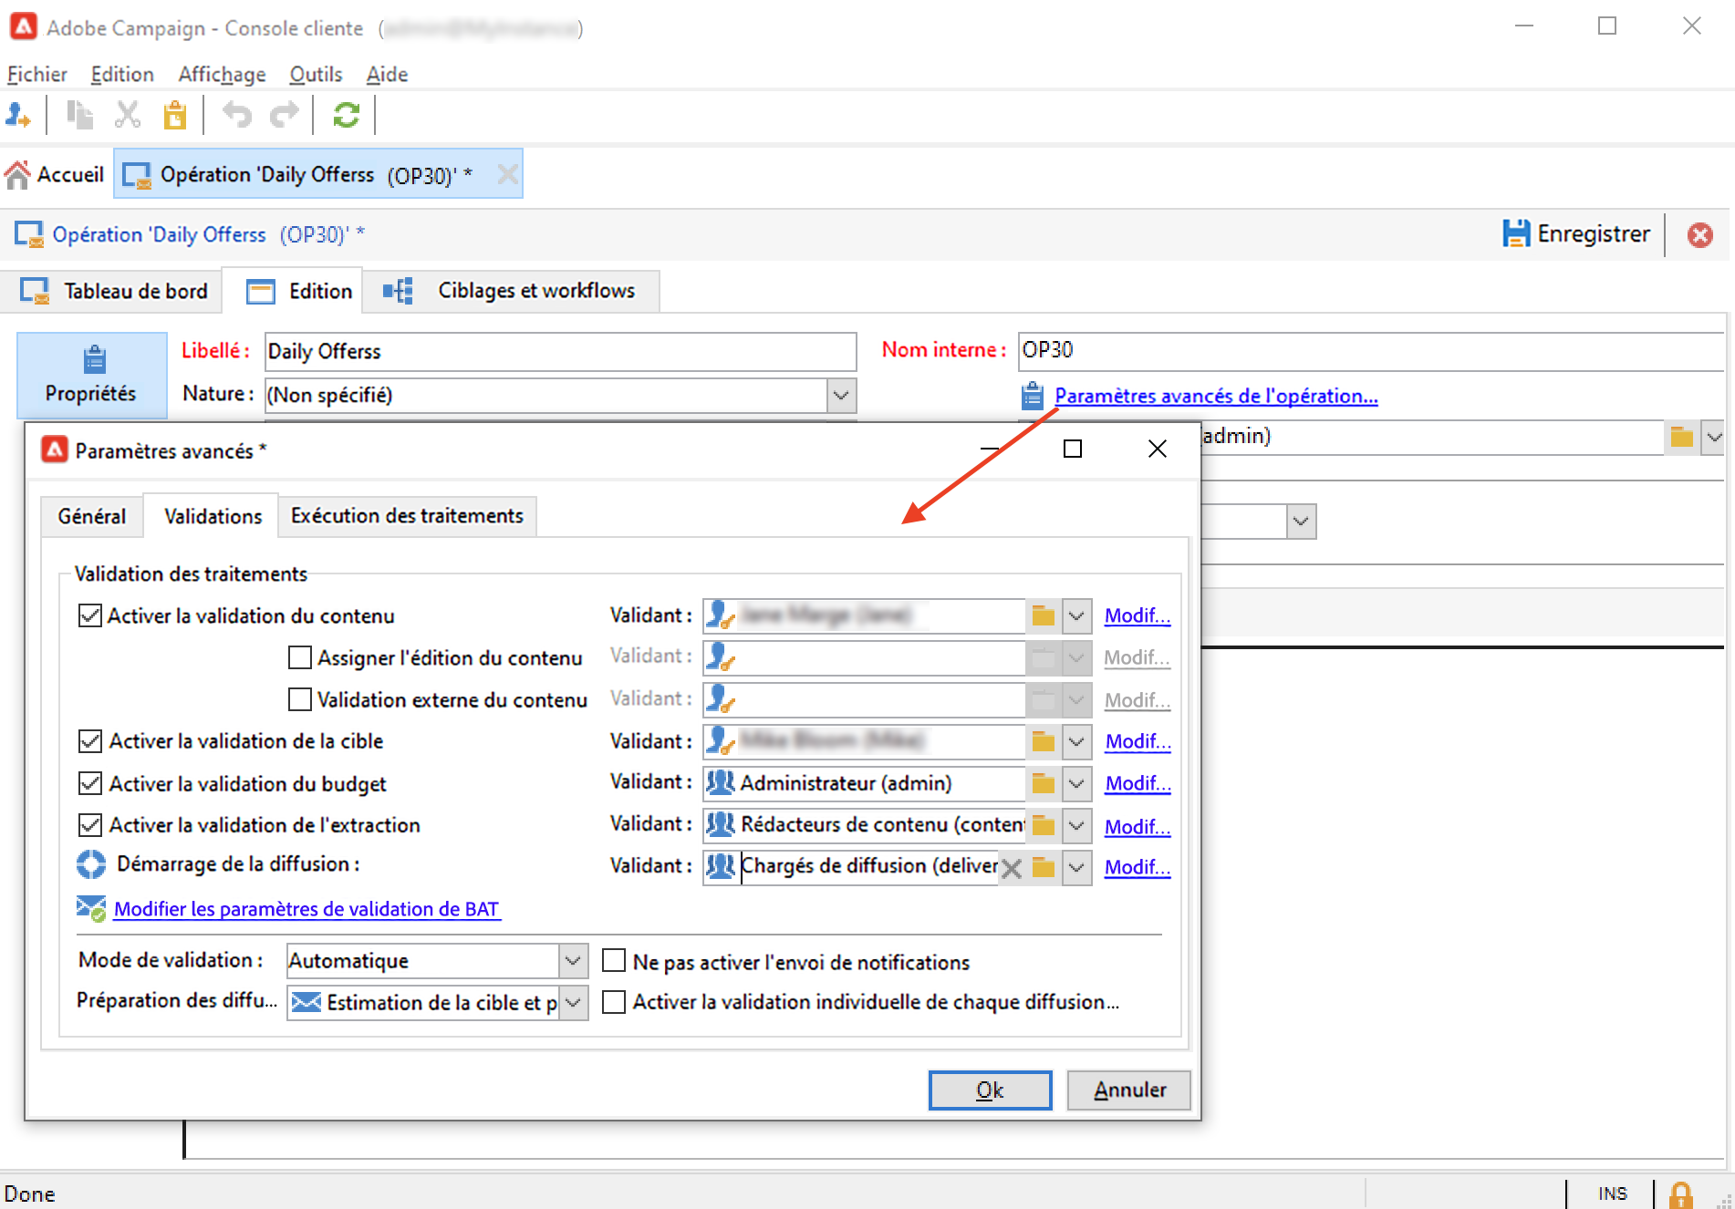Open the Mode de validation dropdown
This screenshot has height=1209, width=1735.
tap(573, 961)
